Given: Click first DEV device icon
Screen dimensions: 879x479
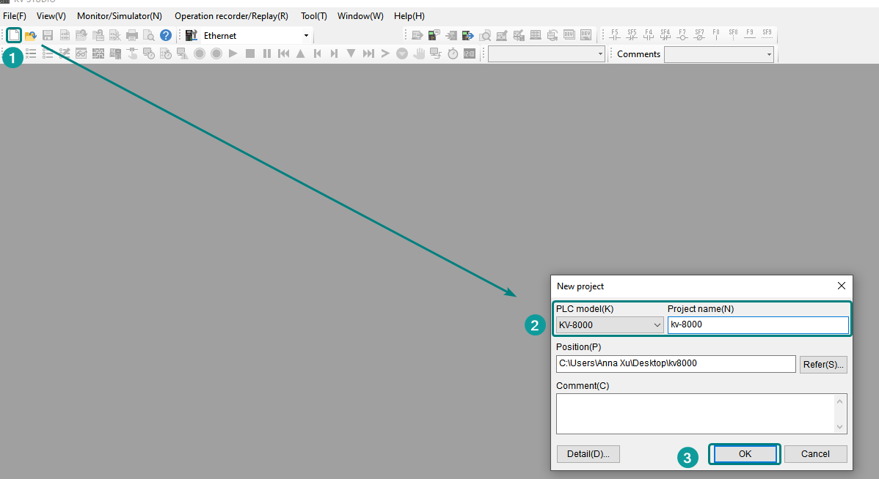Looking at the screenshot, I should 569,35.
